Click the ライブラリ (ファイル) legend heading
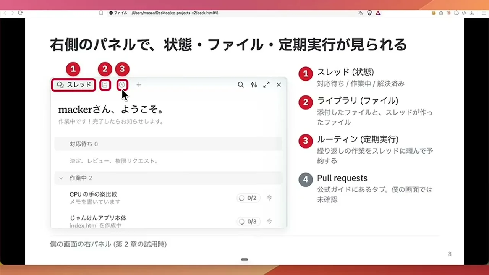The height and width of the screenshot is (275, 489). point(358,100)
